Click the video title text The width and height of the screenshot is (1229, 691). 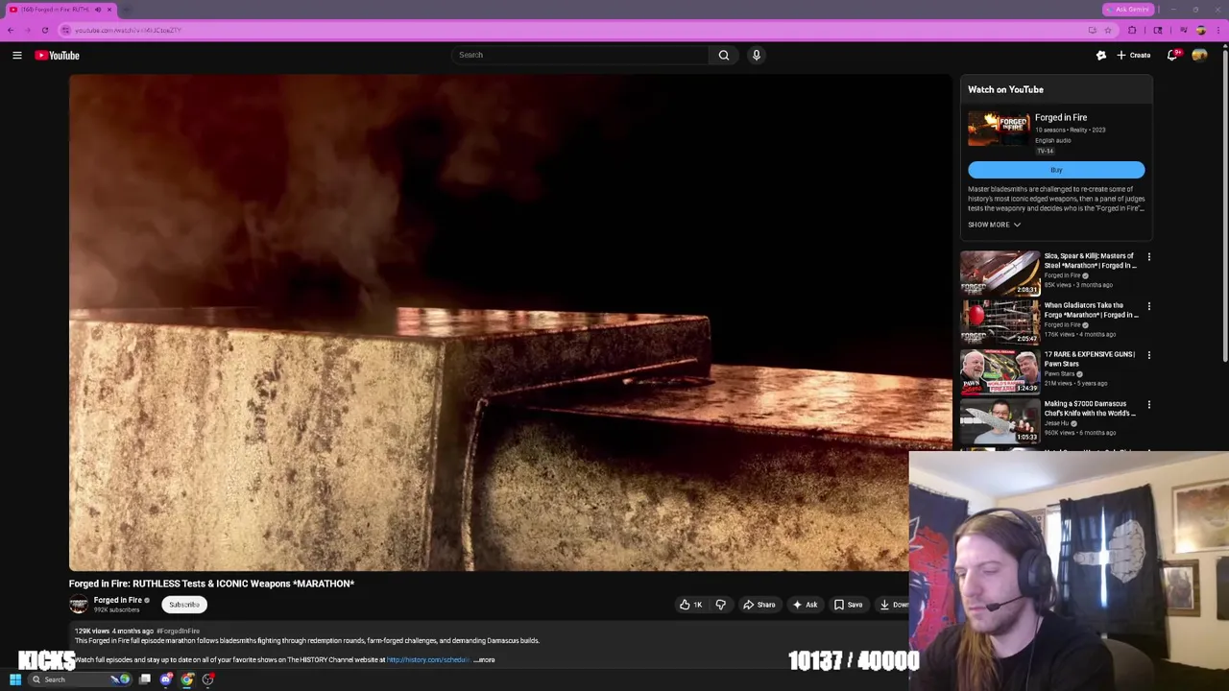click(211, 584)
